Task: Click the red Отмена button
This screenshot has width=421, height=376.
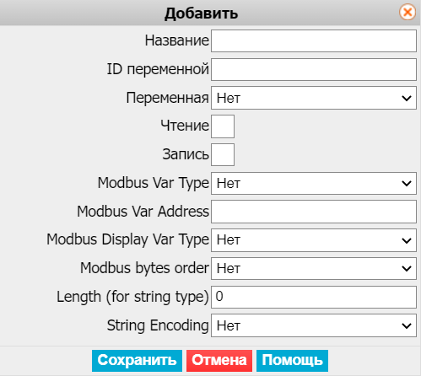Action: 219,361
